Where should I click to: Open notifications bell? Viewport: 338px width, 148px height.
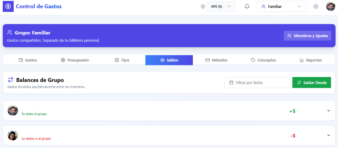tap(247, 6)
